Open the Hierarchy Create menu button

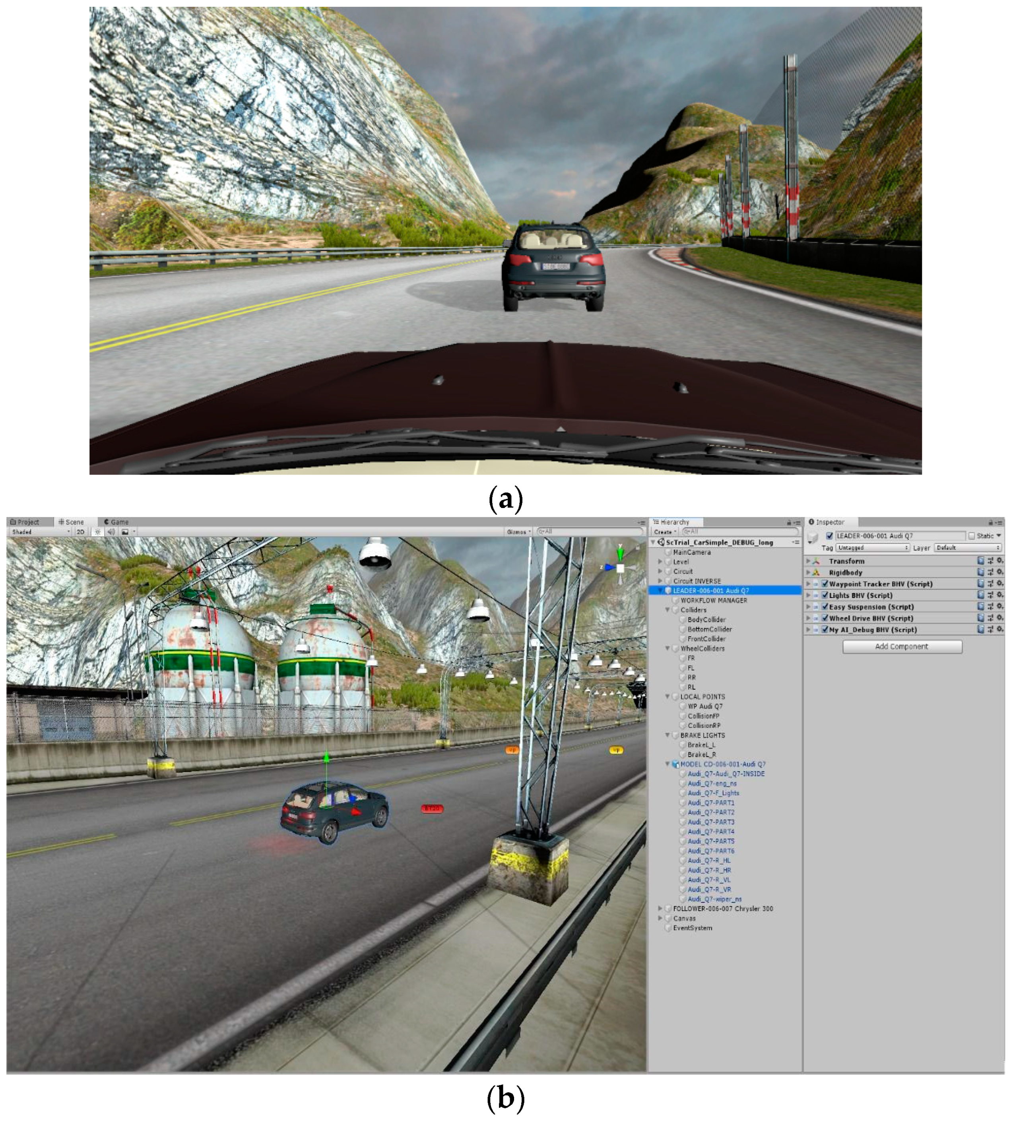(x=664, y=531)
